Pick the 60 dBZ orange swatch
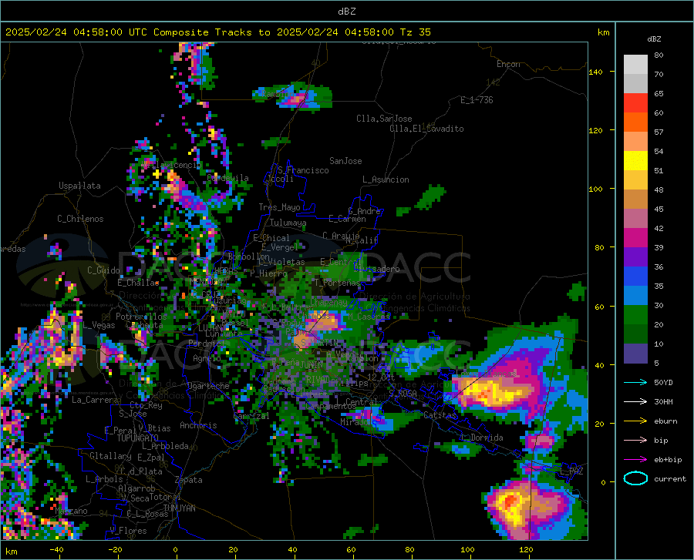Viewport: 694px width, 560px height. coord(635,122)
